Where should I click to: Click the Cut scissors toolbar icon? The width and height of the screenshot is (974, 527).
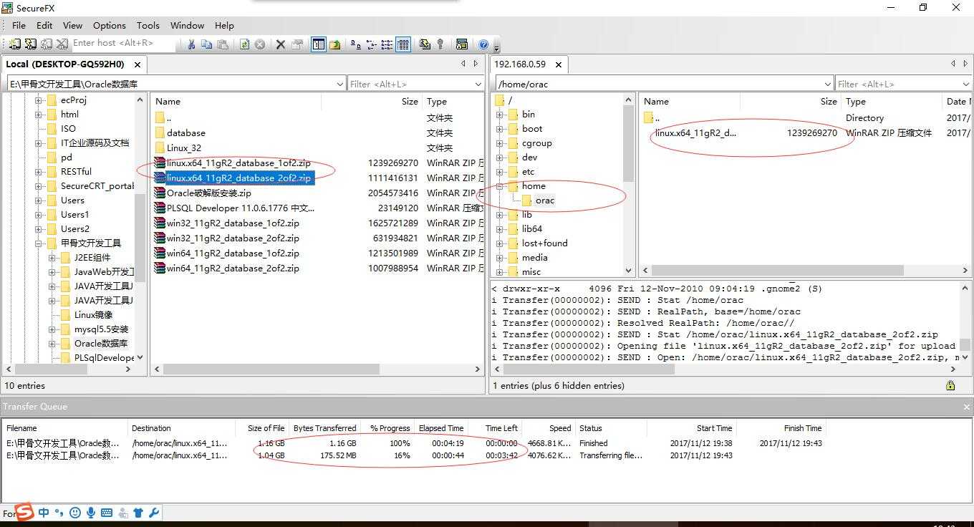click(191, 44)
